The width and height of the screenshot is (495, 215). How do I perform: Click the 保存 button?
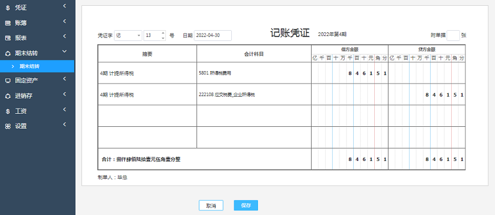click(x=246, y=205)
